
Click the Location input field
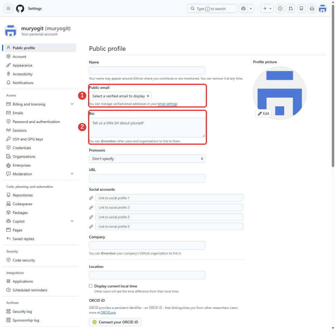click(147, 275)
